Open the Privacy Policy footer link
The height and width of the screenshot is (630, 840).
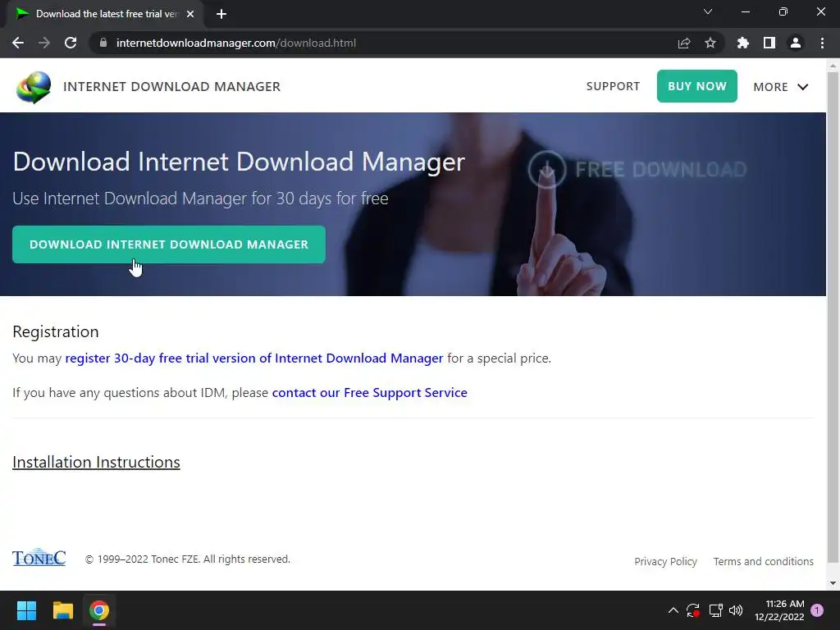tap(665, 561)
